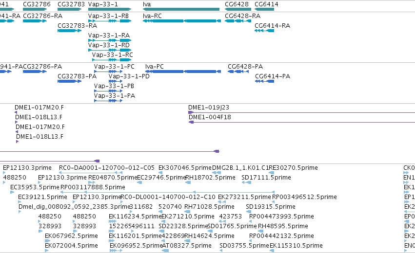The width and height of the screenshot is (415, 253).
Task: Select the CG6428-PA protein label
Action: 245,66
